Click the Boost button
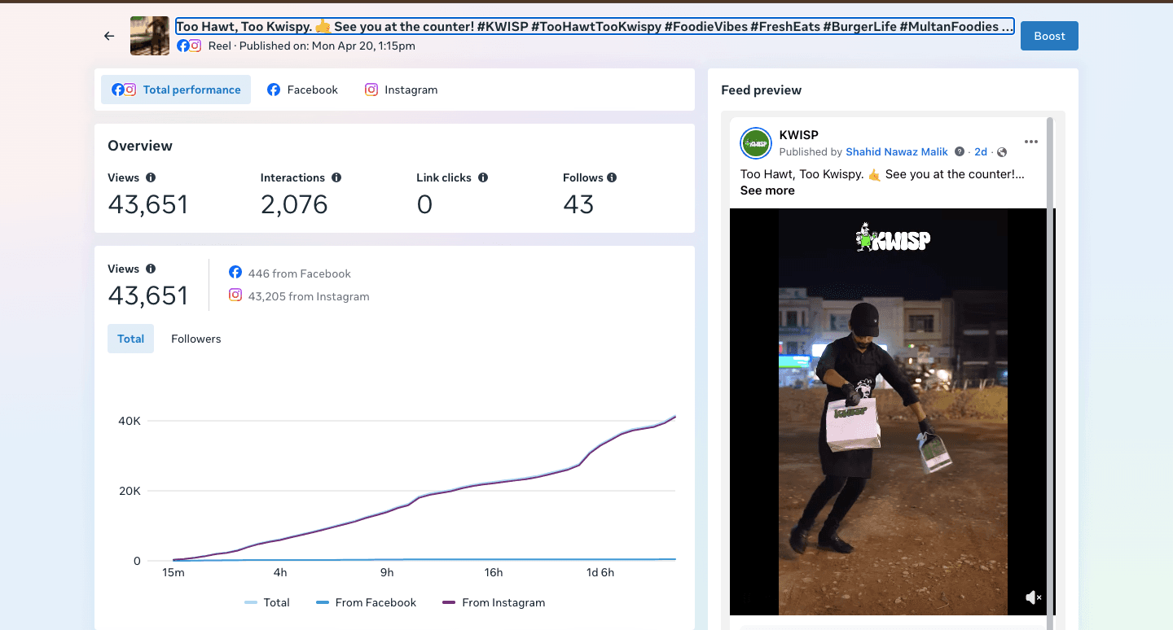Image resolution: width=1173 pixels, height=630 pixels. [x=1049, y=36]
